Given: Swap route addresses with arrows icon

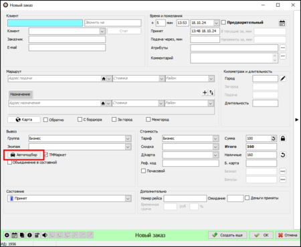Looking at the screenshot, I should coord(211,92).
